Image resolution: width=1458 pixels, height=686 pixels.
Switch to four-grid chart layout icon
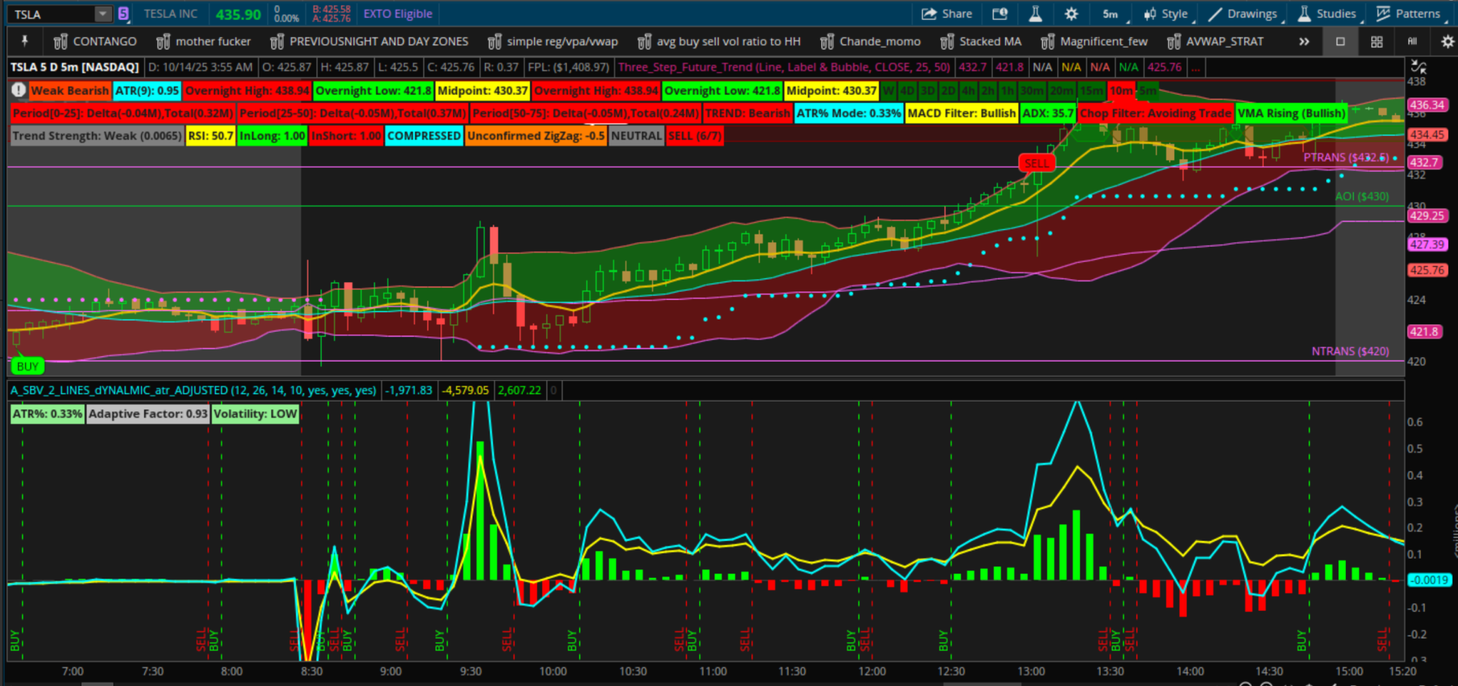click(1377, 42)
